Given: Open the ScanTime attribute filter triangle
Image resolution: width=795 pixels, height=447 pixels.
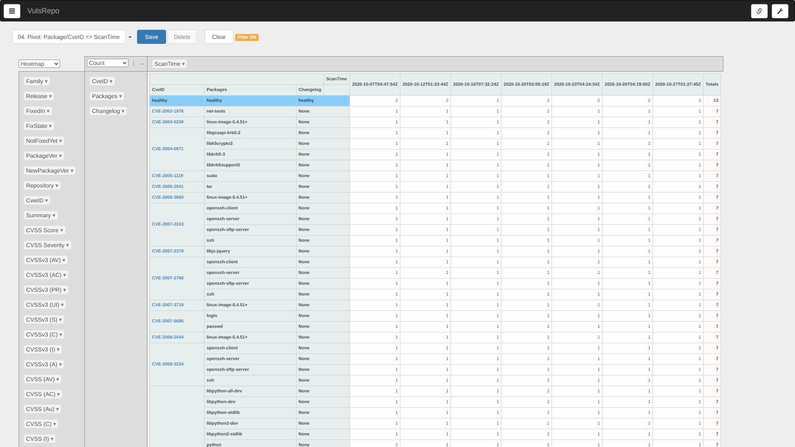Looking at the screenshot, I should [183, 64].
